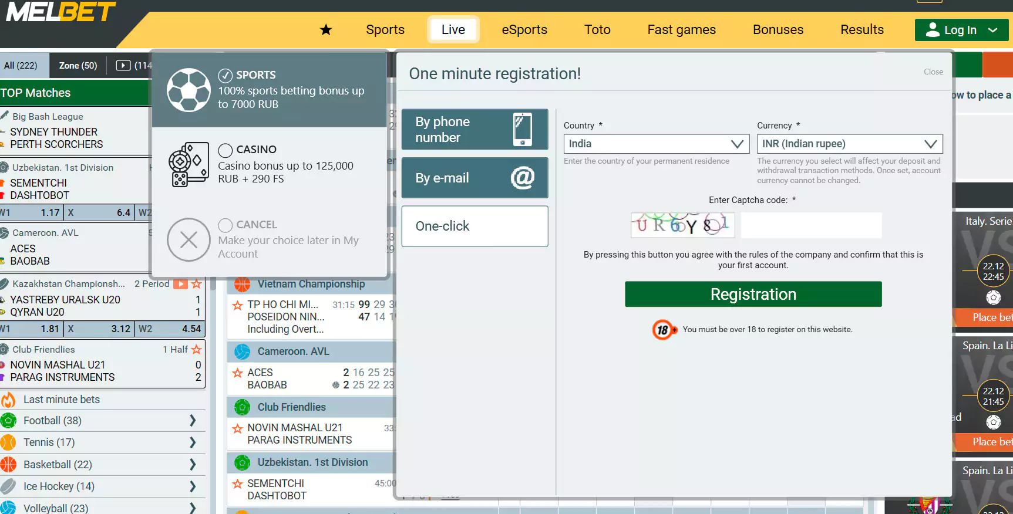Image resolution: width=1013 pixels, height=514 pixels.
Task: Click the Ice Hockey icon in sidebar
Action: point(8,486)
